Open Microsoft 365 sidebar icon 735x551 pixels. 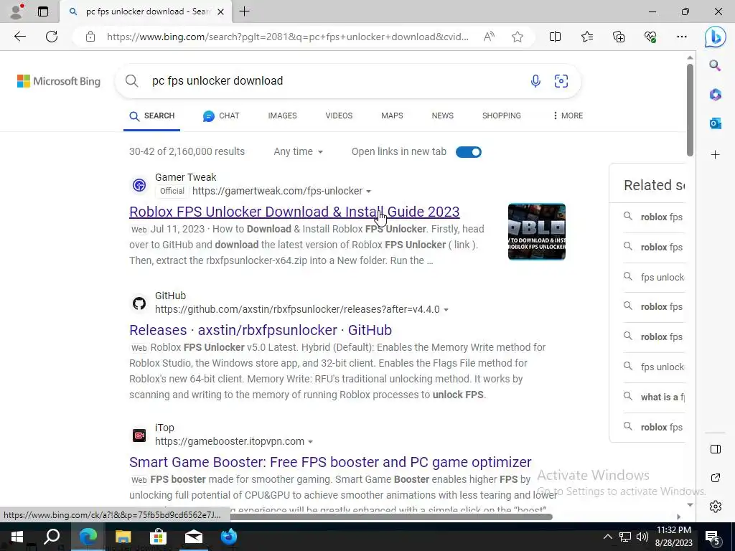715,95
